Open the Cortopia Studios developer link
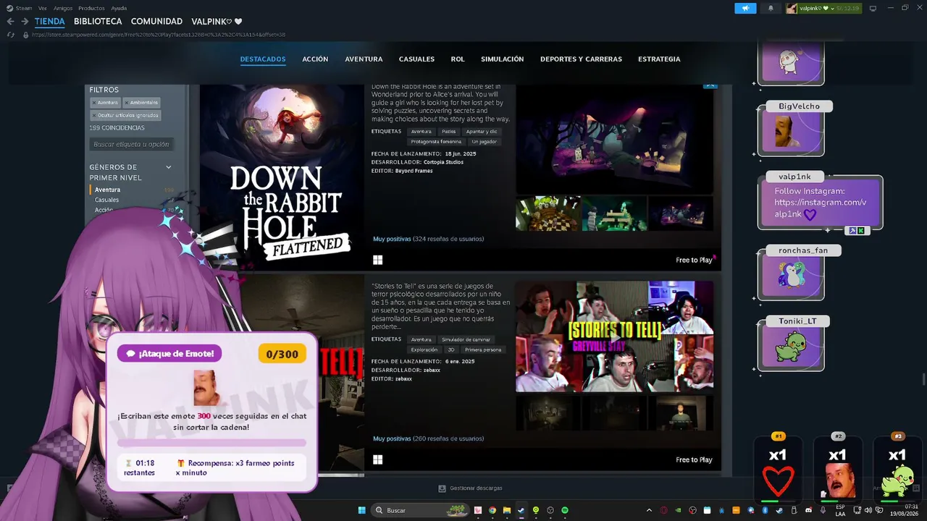This screenshot has width=927, height=521. [x=443, y=162]
